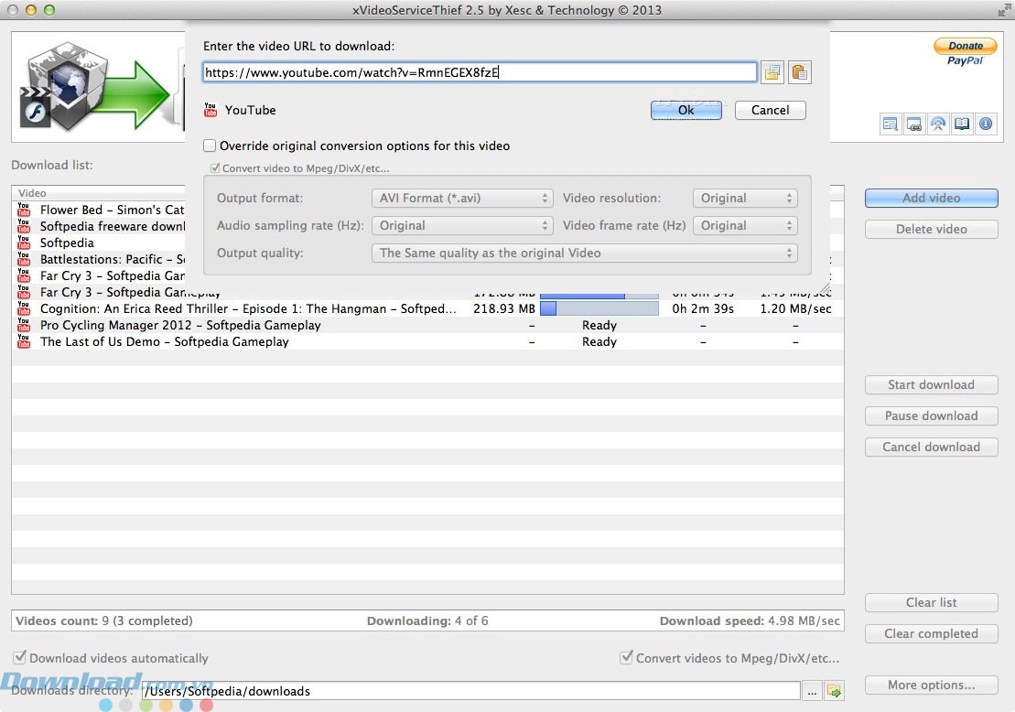Open the signal/updates broadcast icon
This screenshot has width=1015, height=712.
[938, 124]
